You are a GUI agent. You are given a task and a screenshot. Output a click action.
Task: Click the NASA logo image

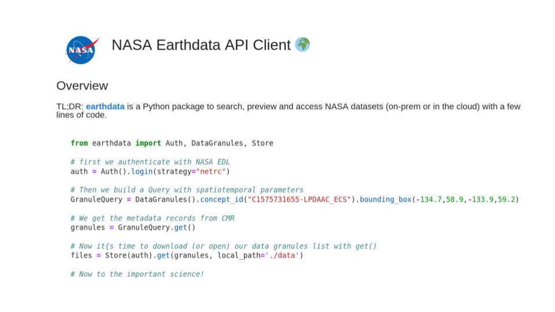click(x=82, y=50)
